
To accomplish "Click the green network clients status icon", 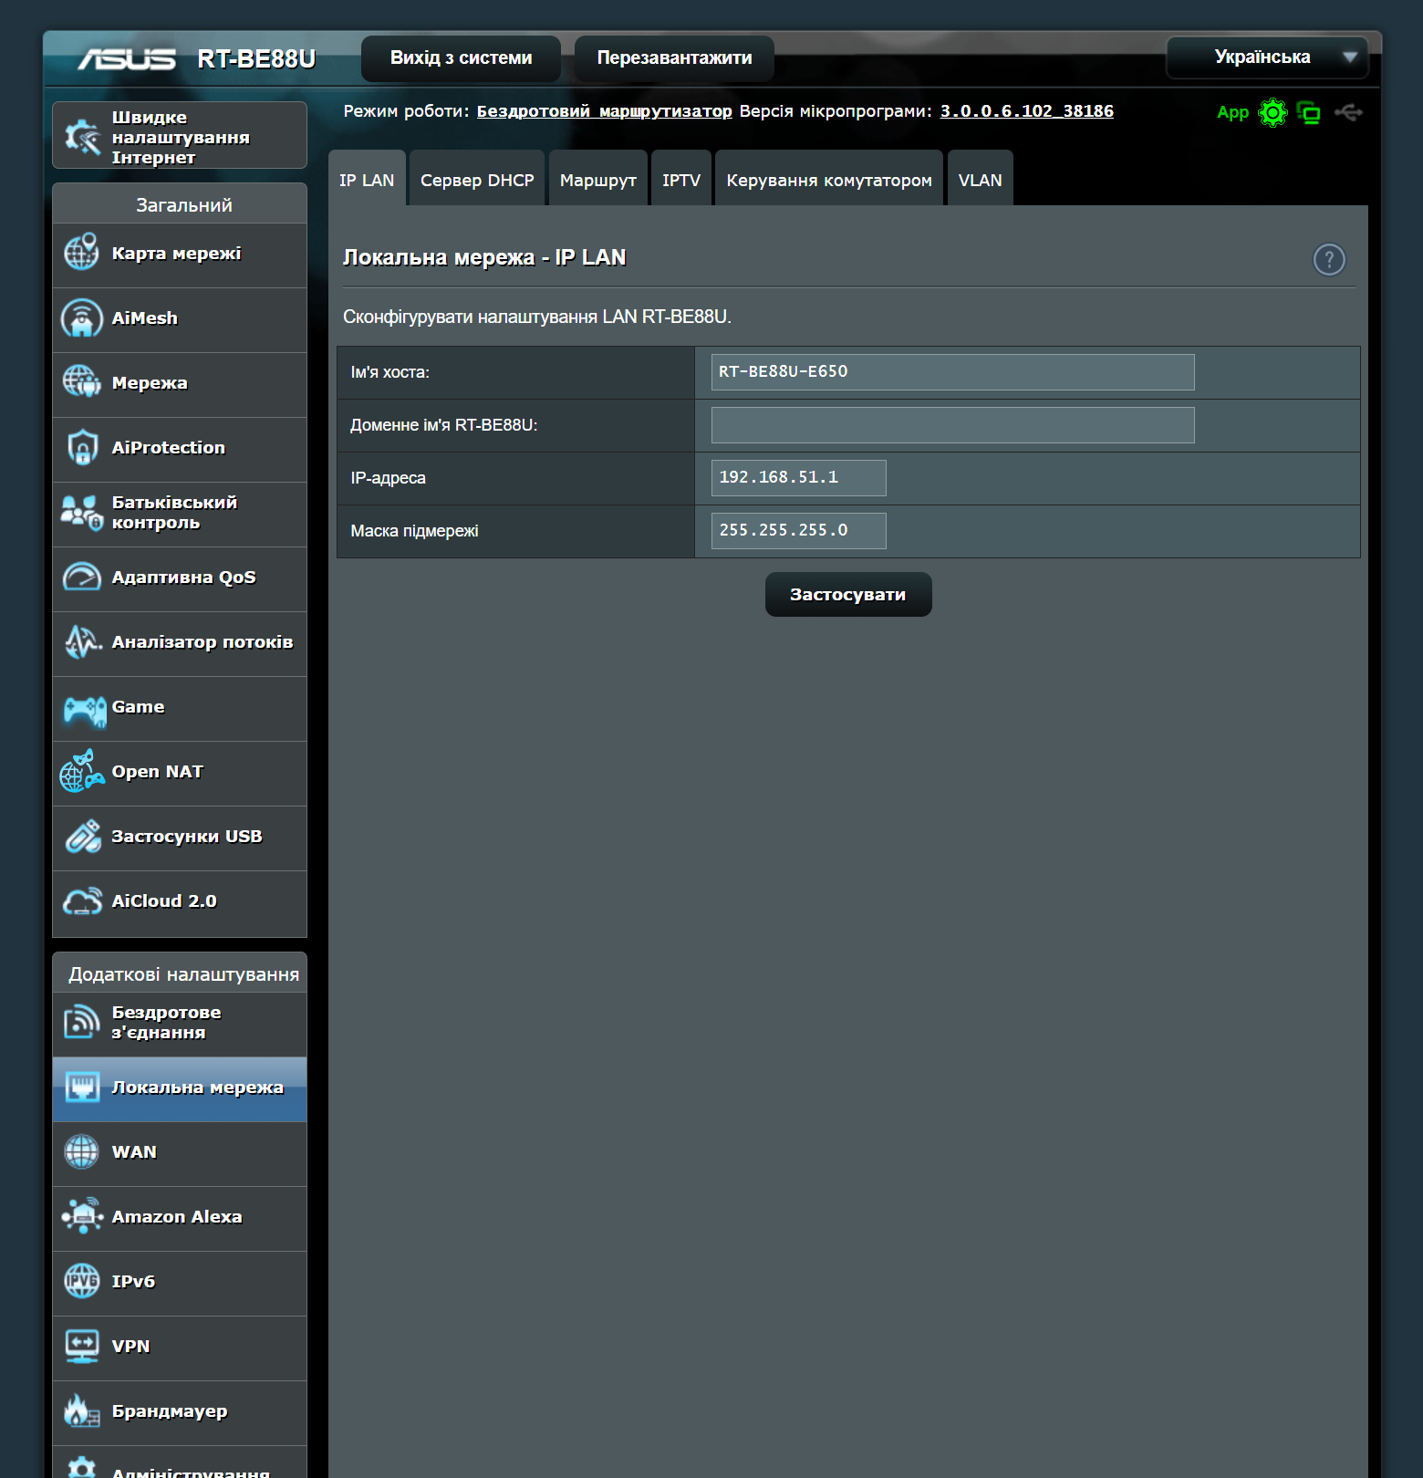I will pos(1309,112).
